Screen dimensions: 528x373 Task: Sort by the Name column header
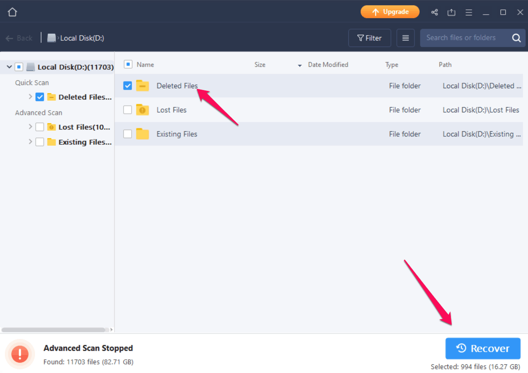[145, 65]
